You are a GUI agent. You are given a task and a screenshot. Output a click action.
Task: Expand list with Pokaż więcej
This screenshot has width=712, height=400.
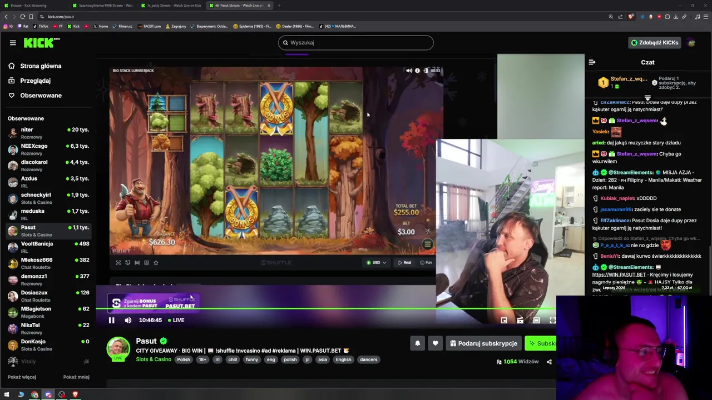(22, 377)
